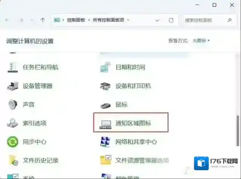Open the 索引选项 icon
The width and height of the screenshot is (241, 179).
[12, 123]
